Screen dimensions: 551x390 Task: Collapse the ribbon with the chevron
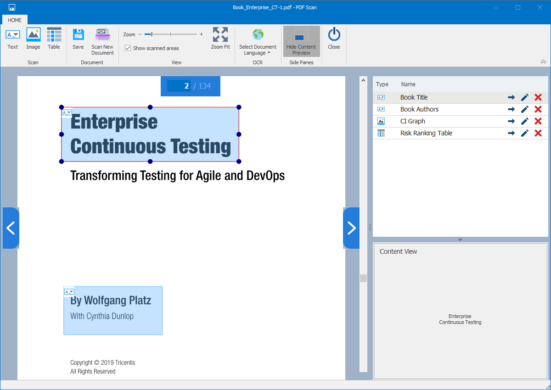(543, 62)
